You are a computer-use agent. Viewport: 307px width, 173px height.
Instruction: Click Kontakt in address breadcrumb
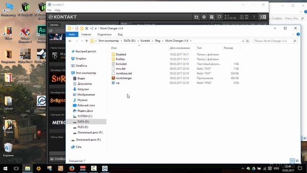pos(145,41)
